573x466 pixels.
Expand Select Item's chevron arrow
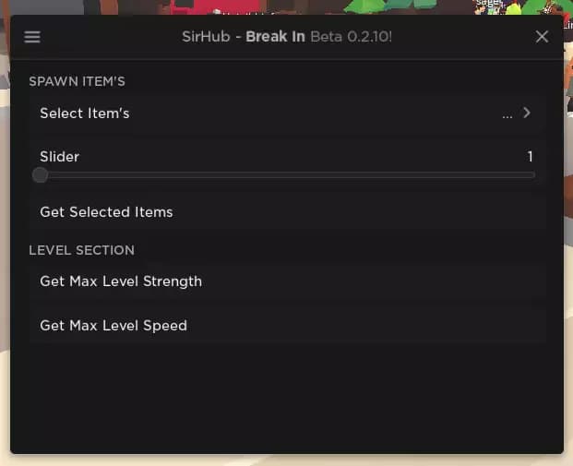coord(527,113)
